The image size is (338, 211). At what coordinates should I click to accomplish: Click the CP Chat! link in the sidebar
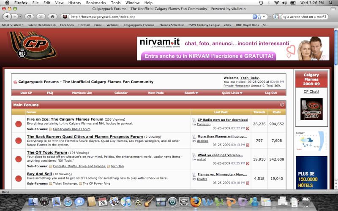(311, 92)
